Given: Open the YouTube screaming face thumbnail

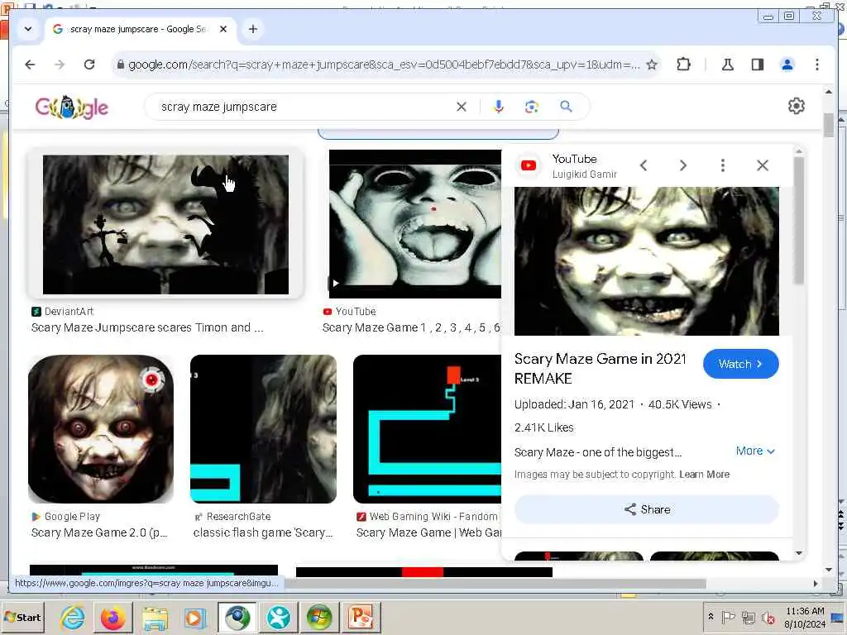Looking at the screenshot, I should (x=415, y=224).
